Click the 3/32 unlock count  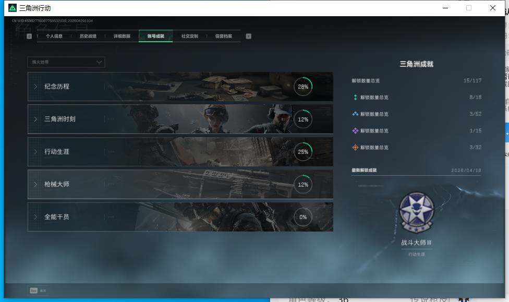[475, 148]
